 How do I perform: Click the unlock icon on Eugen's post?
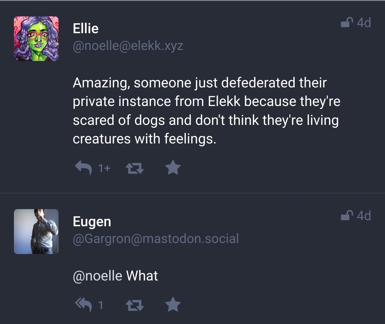tap(347, 216)
